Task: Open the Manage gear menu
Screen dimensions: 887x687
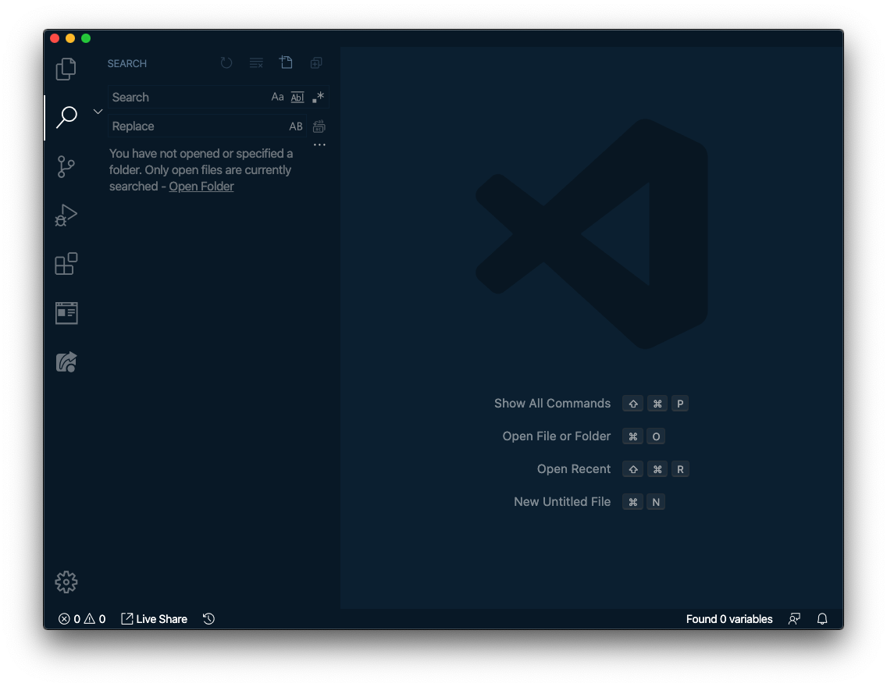Action: [x=66, y=582]
